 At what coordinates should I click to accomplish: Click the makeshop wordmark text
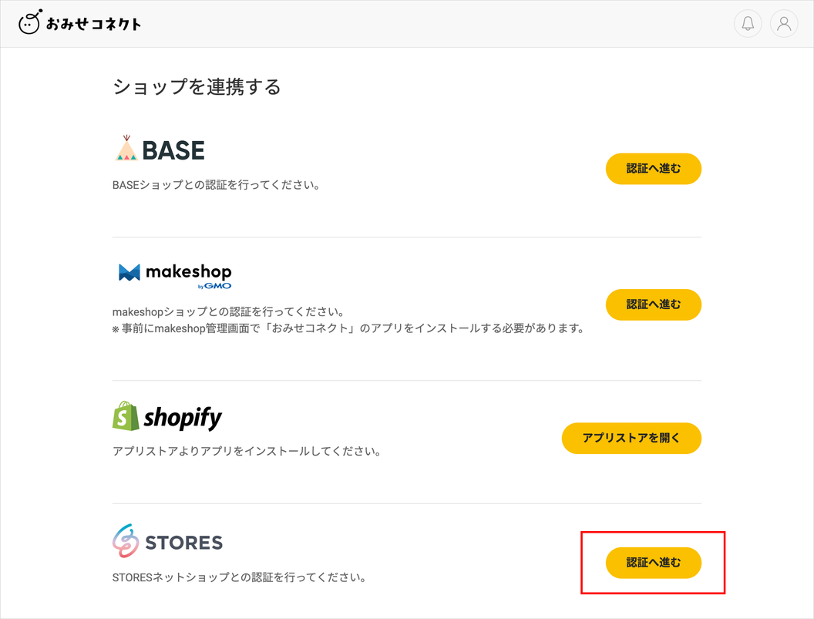click(x=188, y=271)
